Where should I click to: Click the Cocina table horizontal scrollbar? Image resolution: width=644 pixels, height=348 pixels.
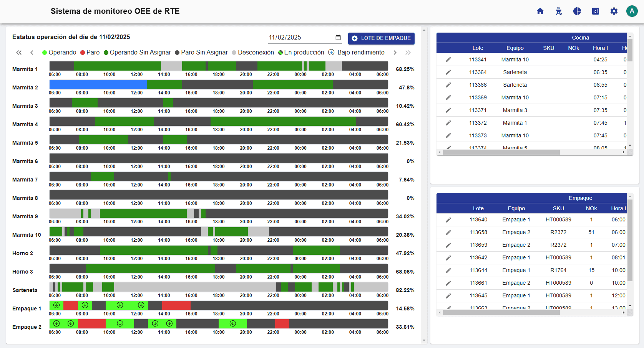click(501, 152)
